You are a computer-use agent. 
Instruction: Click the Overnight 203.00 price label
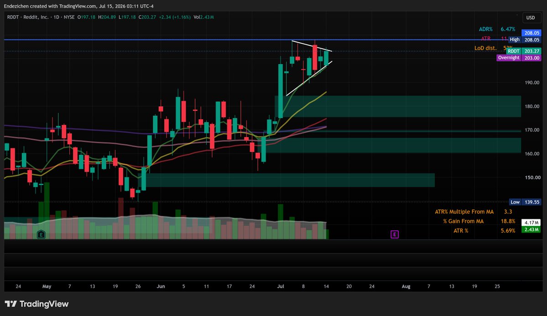tap(519, 58)
